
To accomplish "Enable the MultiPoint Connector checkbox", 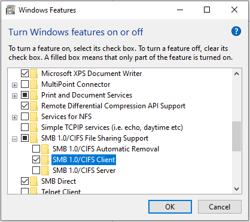I will pyautogui.click(x=25, y=84).
